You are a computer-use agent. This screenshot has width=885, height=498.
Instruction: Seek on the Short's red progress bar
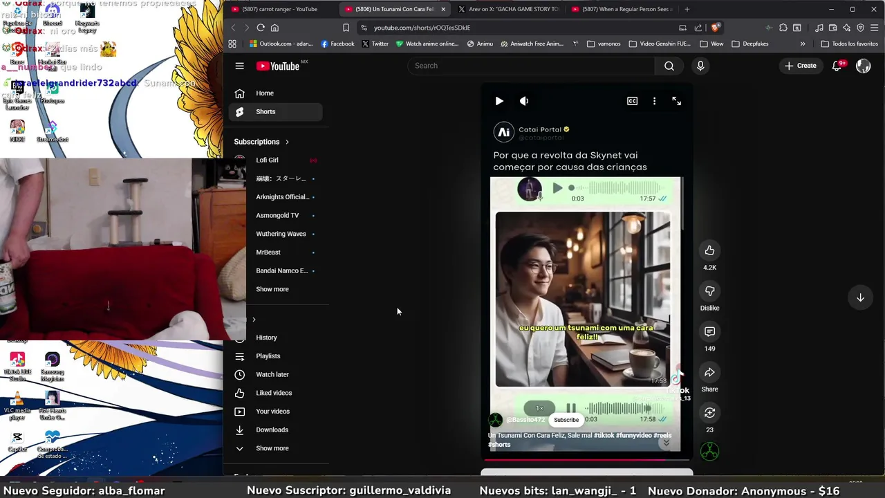coord(586,459)
